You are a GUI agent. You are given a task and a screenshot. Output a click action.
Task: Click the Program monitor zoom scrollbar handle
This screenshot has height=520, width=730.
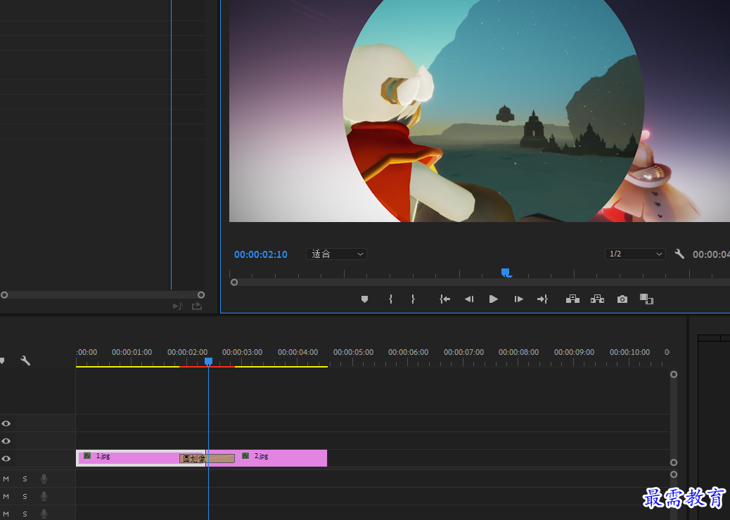(234, 282)
